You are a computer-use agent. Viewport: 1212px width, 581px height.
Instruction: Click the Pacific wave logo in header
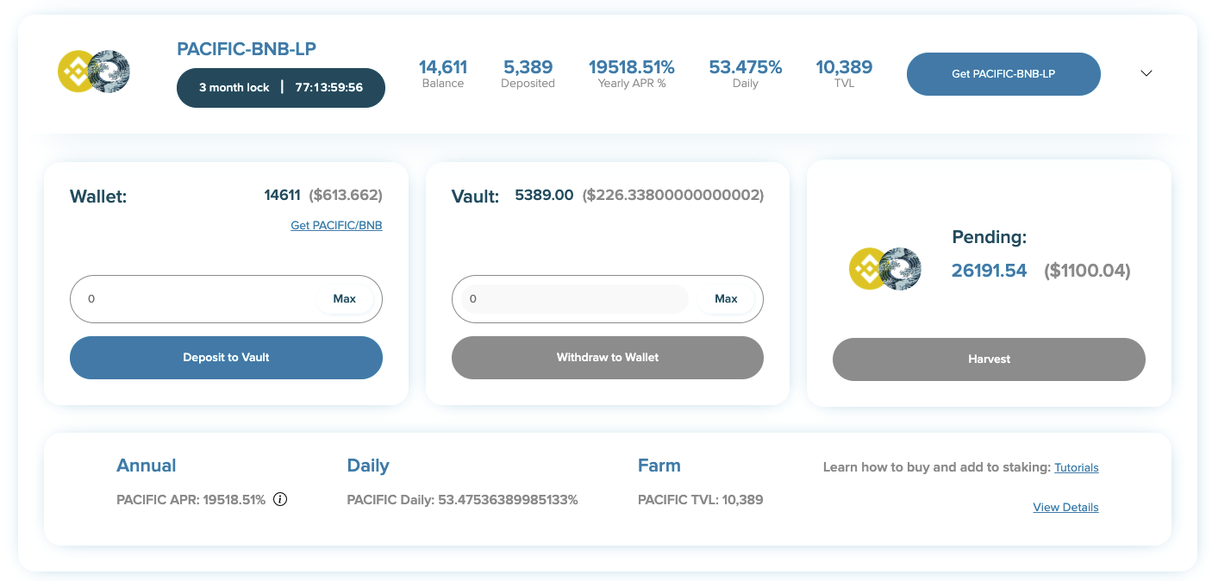coord(109,72)
